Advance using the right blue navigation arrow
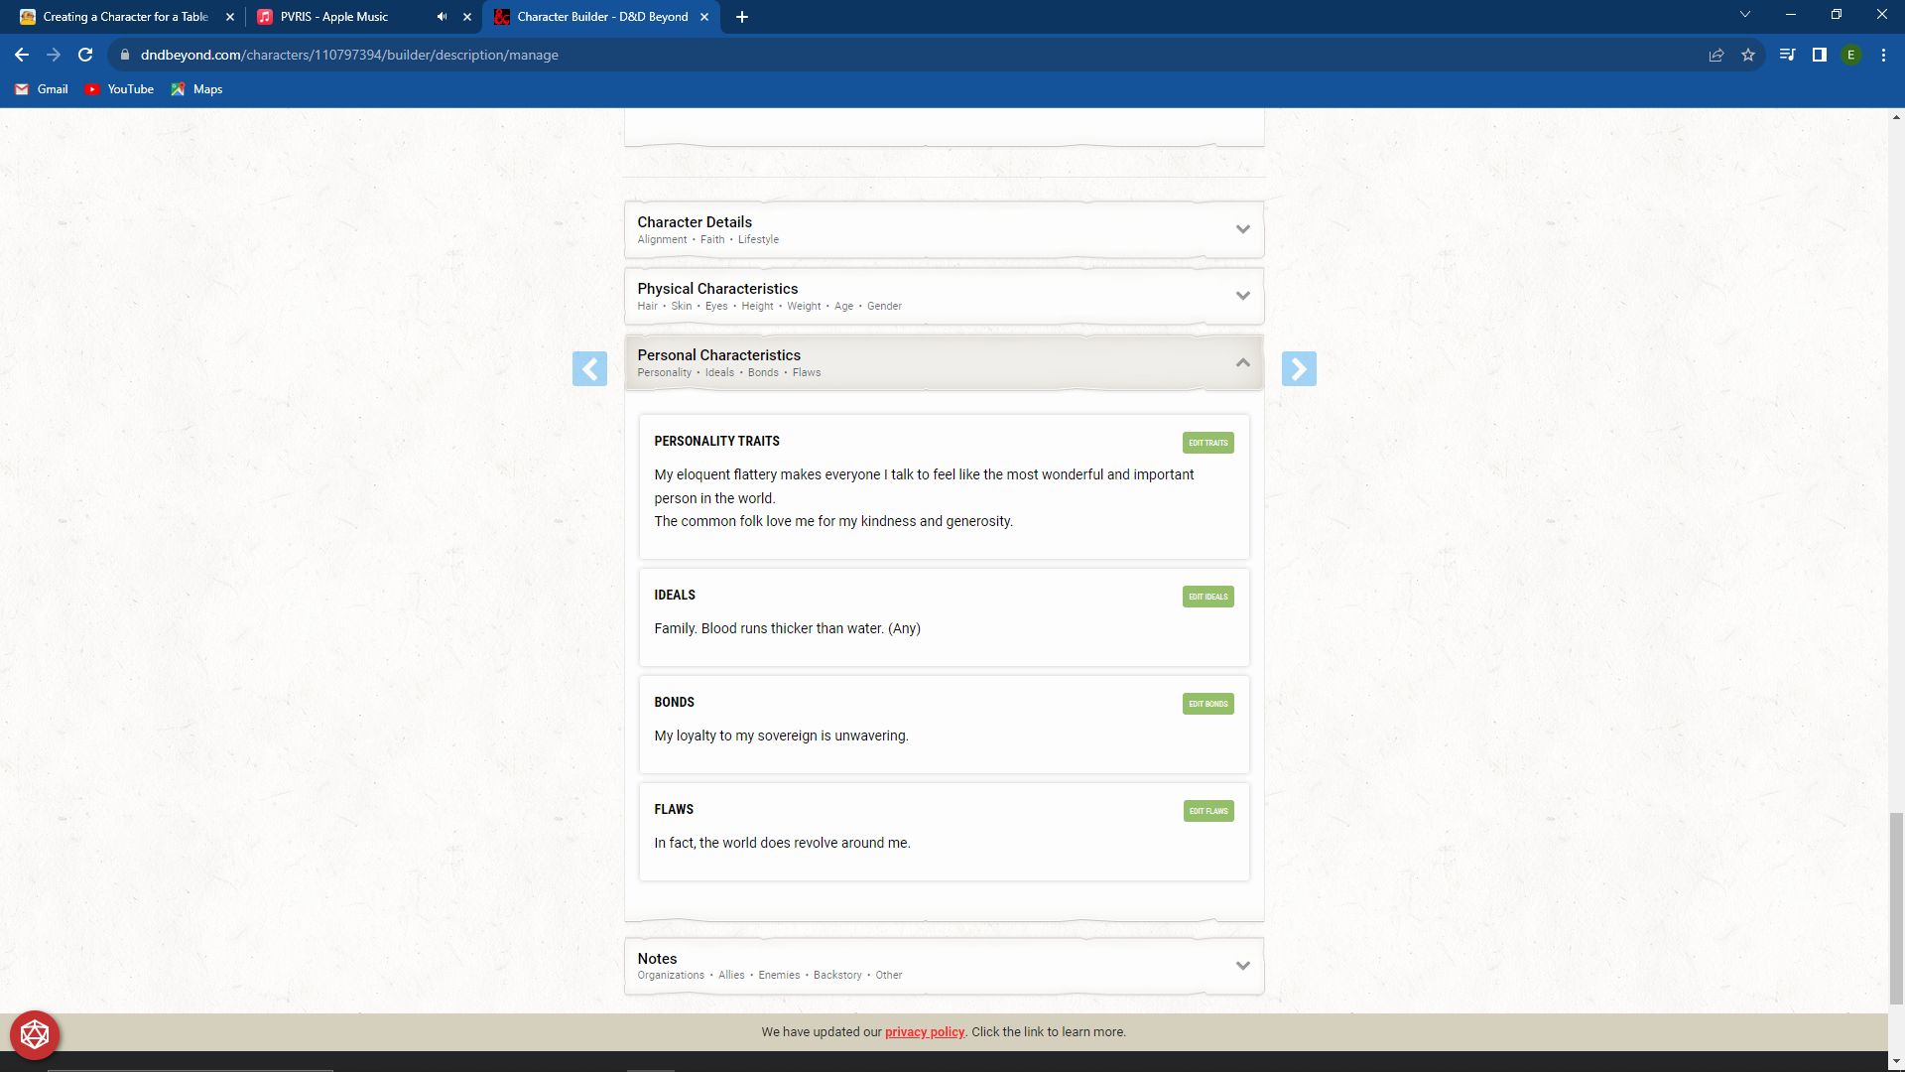The width and height of the screenshot is (1905, 1072). coord(1300,368)
